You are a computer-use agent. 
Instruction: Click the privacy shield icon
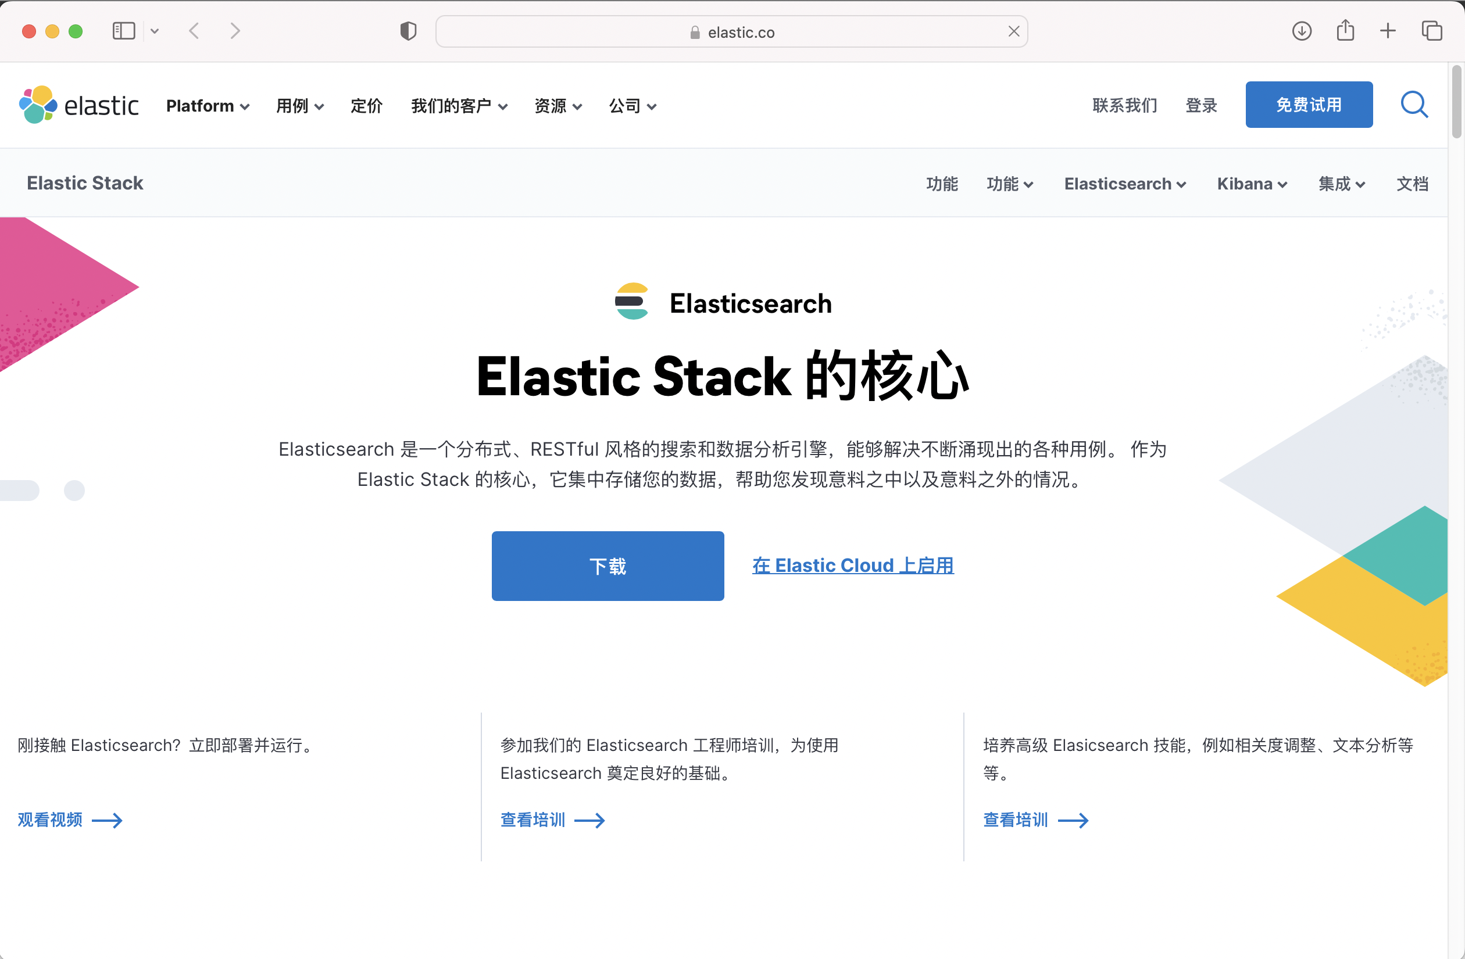pos(408,31)
